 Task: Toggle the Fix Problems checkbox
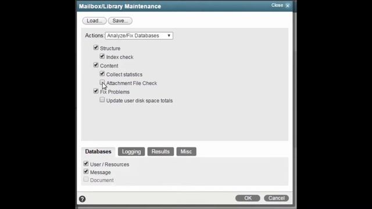96,91
